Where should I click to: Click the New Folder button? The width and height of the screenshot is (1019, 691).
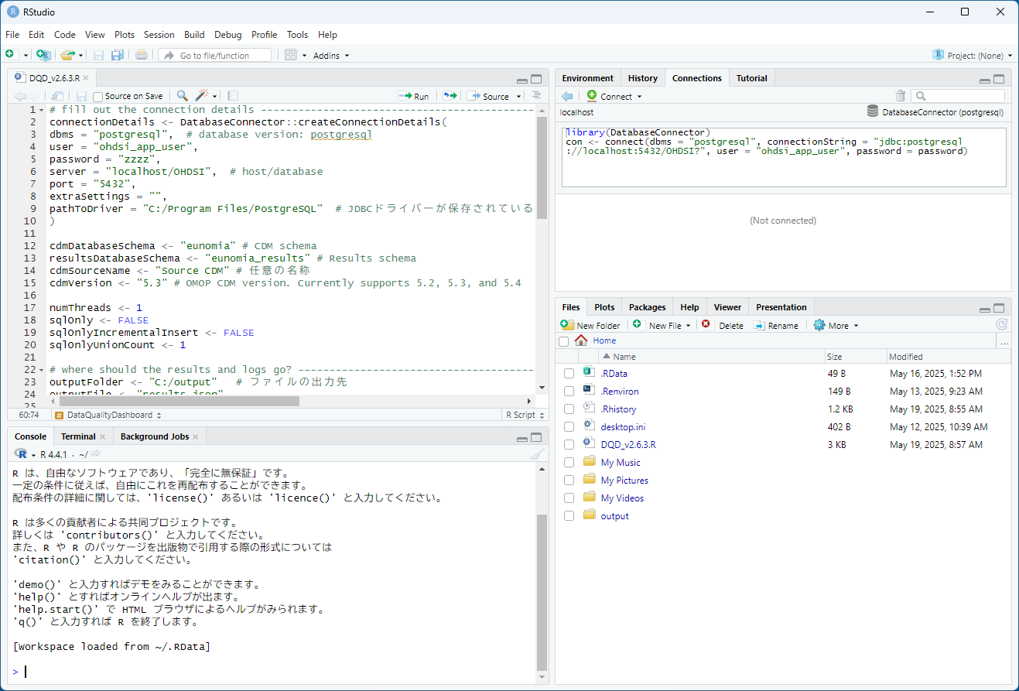pyautogui.click(x=590, y=326)
